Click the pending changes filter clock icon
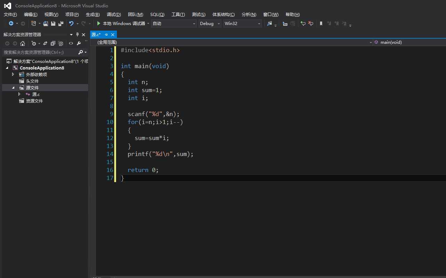 34,43
